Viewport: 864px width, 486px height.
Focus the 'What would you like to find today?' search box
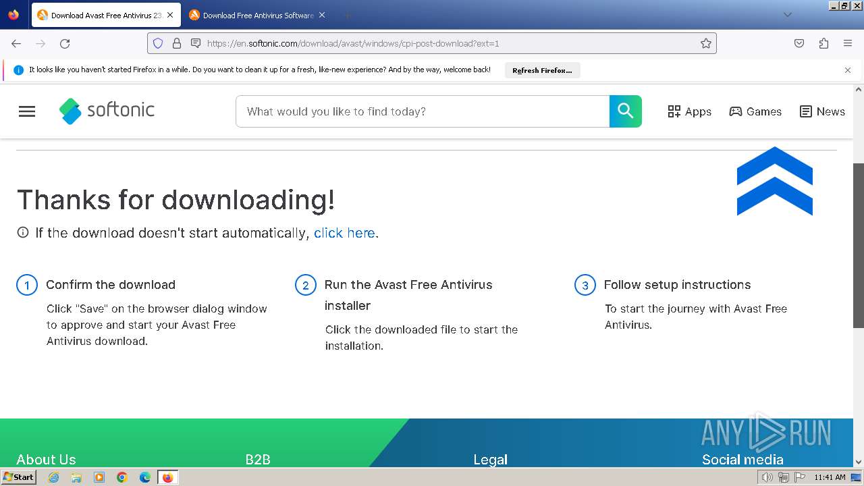pyautogui.click(x=423, y=111)
